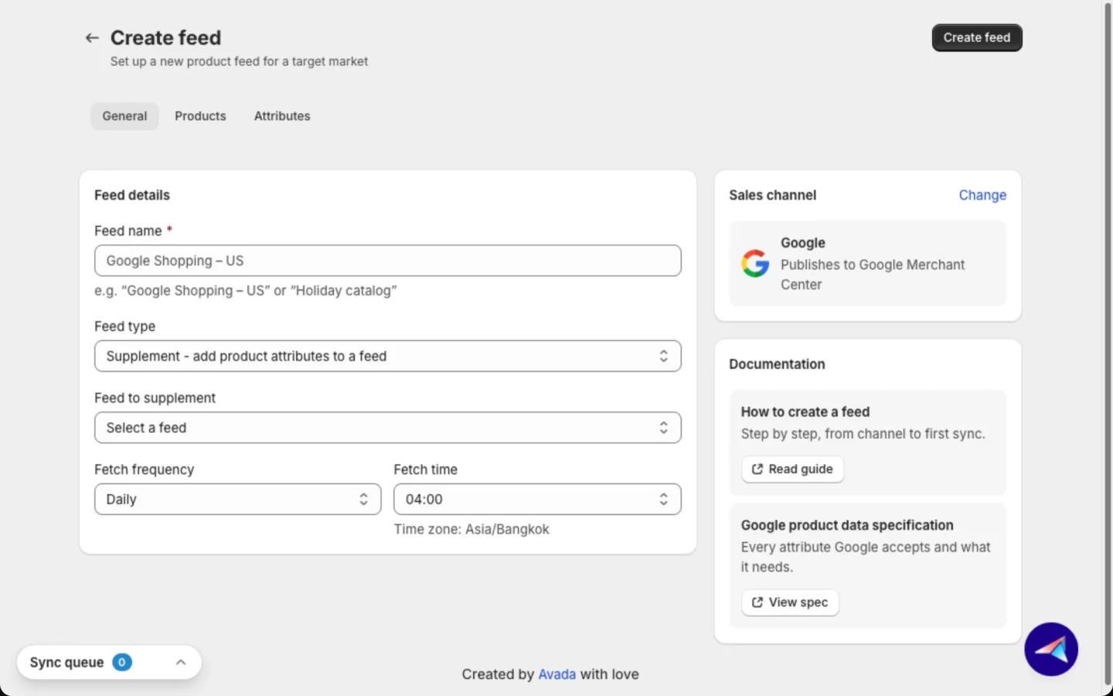Click the How to create a feed title

coord(805,412)
